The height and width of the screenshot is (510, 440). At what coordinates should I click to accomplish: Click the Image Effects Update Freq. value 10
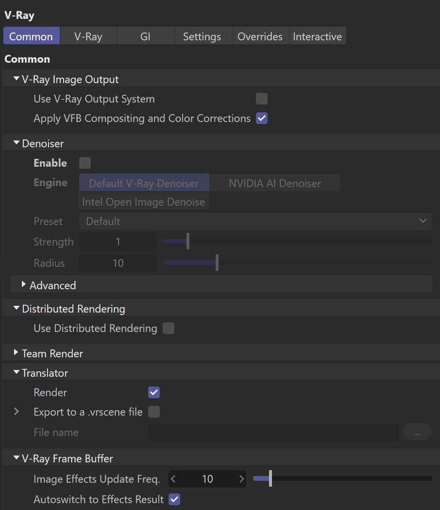pyautogui.click(x=207, y=479)
